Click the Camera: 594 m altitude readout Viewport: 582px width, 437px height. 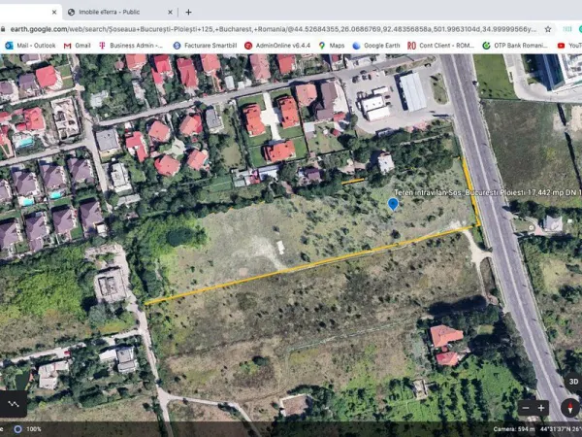[x=514, y=429]
